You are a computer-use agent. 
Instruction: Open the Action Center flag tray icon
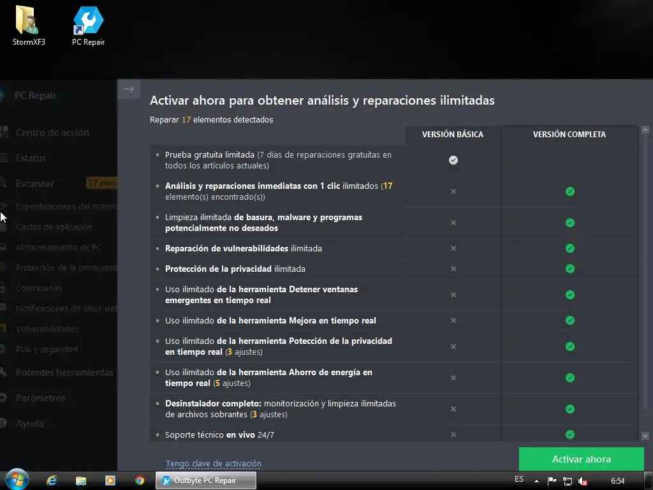tap(552, 481)
